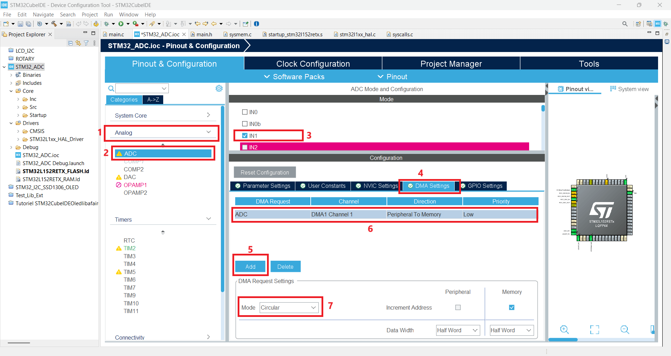Click fit-to-screen icon under pinout view
This screenshot has width=671, height=356.
click(594, 329)
